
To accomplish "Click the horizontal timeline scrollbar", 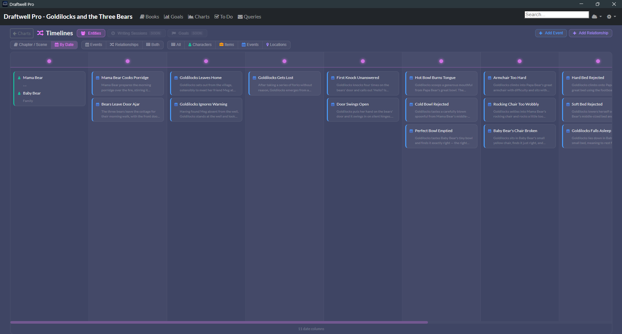I will [219, 322].
